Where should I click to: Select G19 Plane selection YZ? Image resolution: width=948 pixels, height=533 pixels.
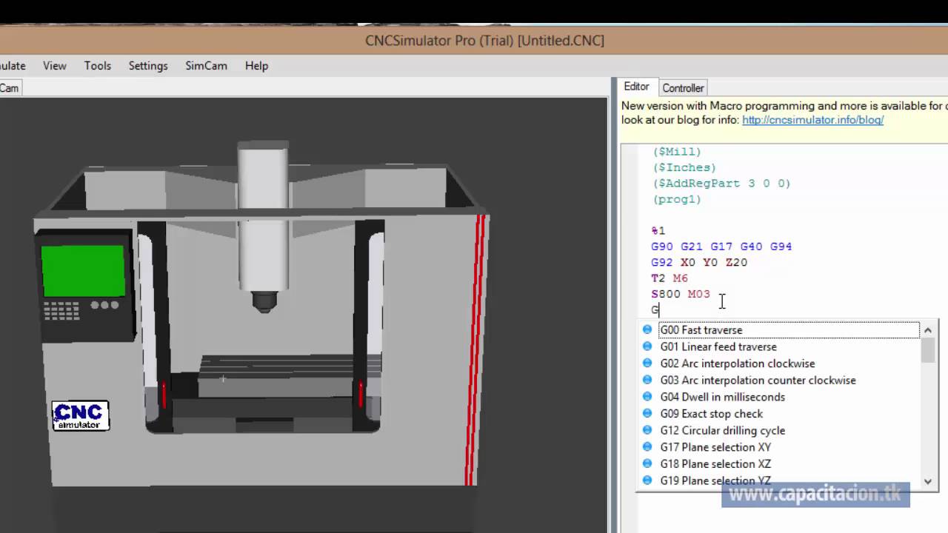coord(715,480)
